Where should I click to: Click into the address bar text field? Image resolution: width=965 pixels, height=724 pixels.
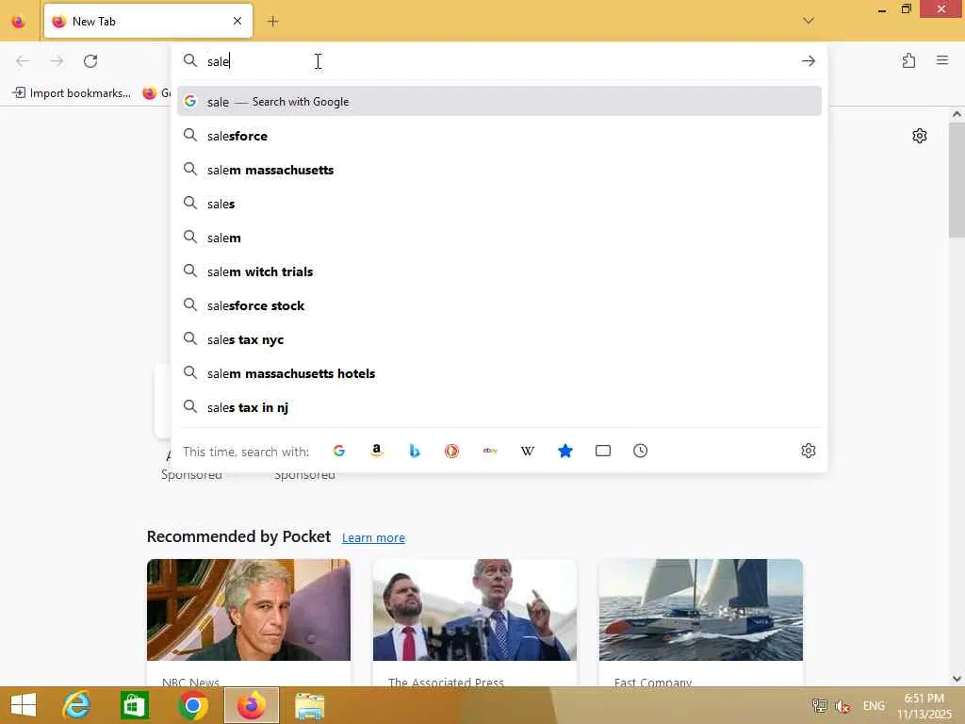click(499, 61)
